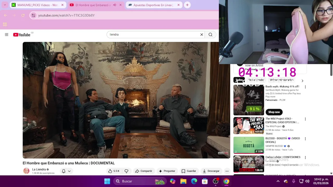Open The Wild Project channel name
Viewport: 333px width, 187px height.
273,126
